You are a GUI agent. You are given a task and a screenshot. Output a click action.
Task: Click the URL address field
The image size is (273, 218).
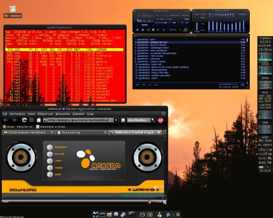[78, 120]
